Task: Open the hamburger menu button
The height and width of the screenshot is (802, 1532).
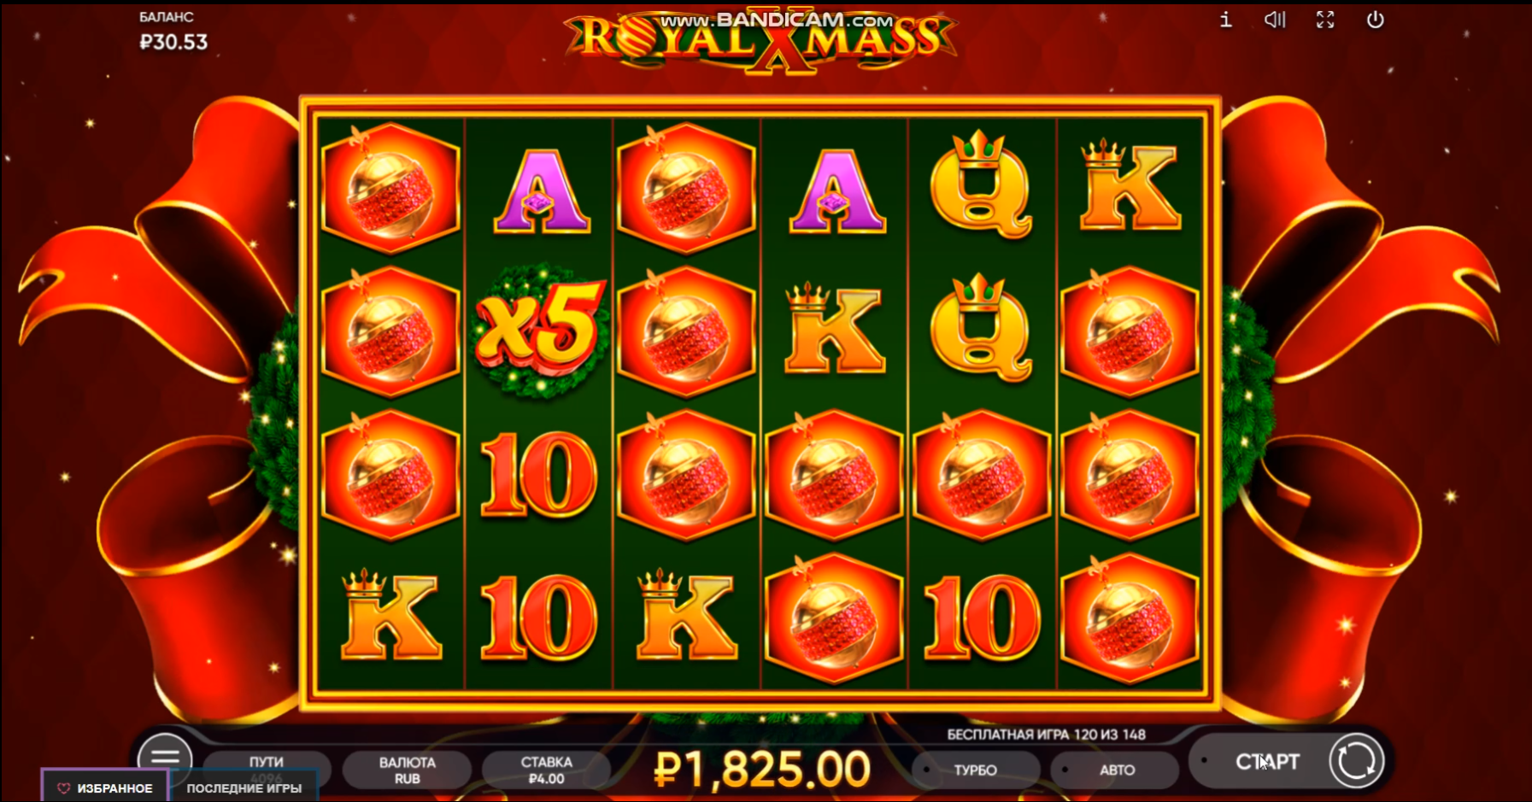Action: [165, 757]
